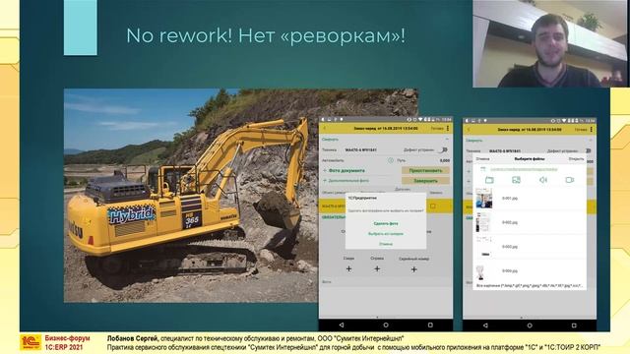Click the info icon next to Путь
Screen dimensions: 630x354
pos(390,160)
